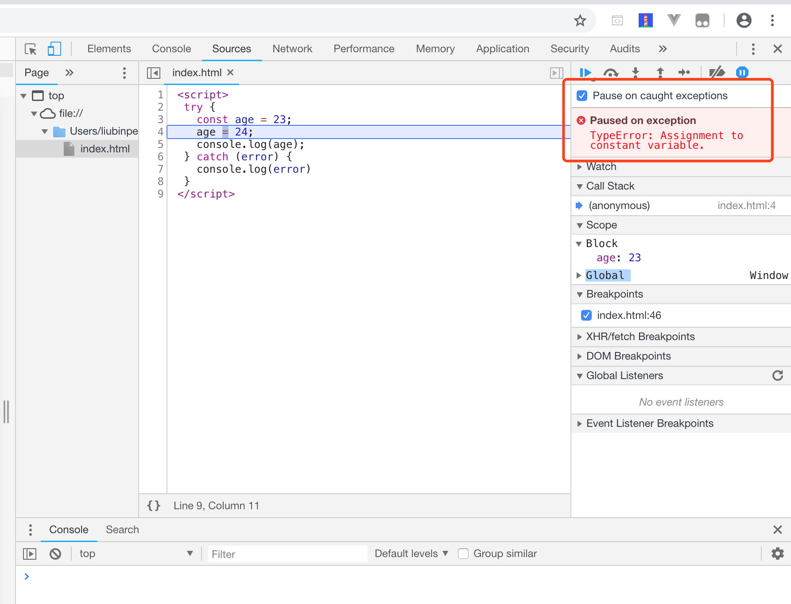The height and width of the screenshot is (604, 791).
Task: Click the Chrome profile avatar icon
Action: coord(744,20)
